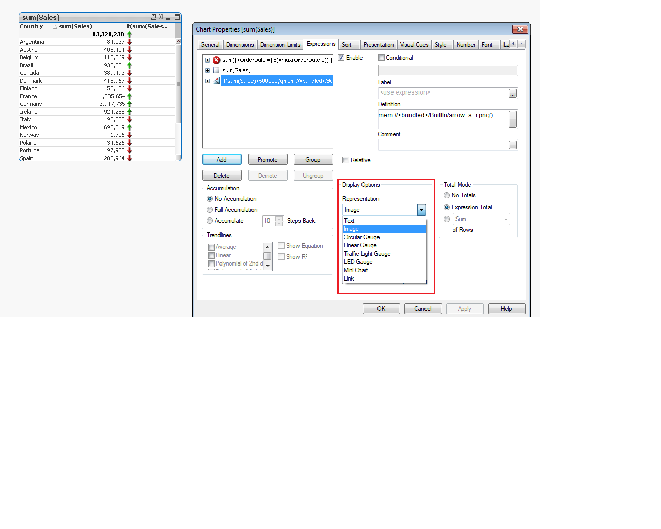Click the error icon of the OrderDate expression
This screenshot has height=529, width=661.
(216, 60)
